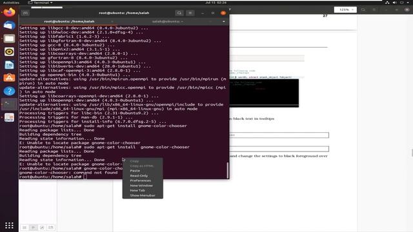The image size is (413, 232).
Task: Select the second sidebar view button at bottom
Action: tap(33, 227)
